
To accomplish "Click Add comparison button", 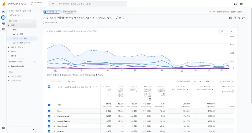I will 69,12.
